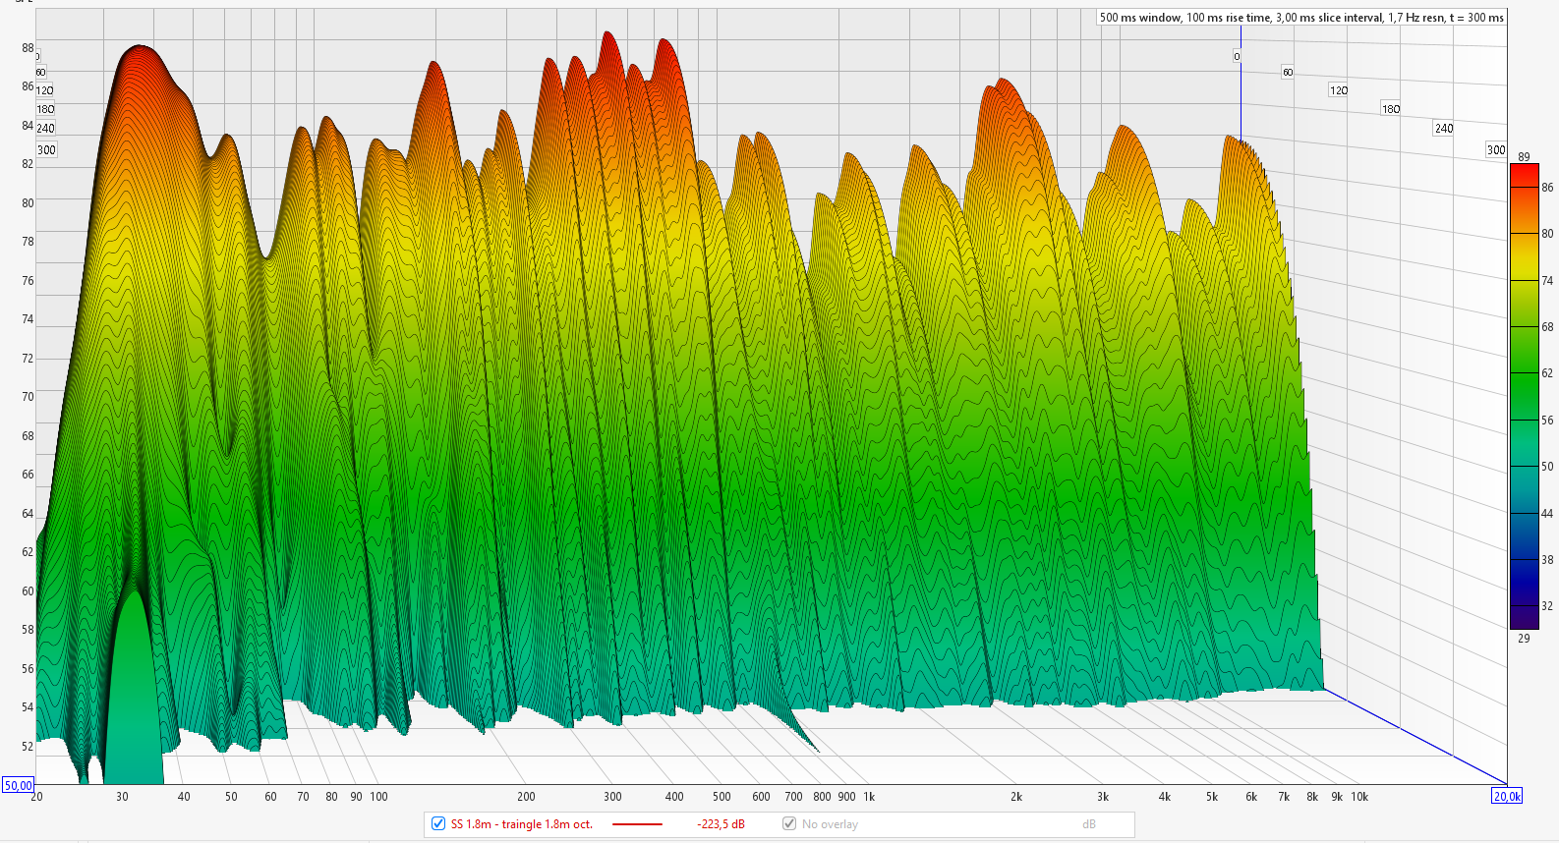Click the SS 1.8m measurement name label
The image size is (1559, 843).
click(x=521, y=824)
